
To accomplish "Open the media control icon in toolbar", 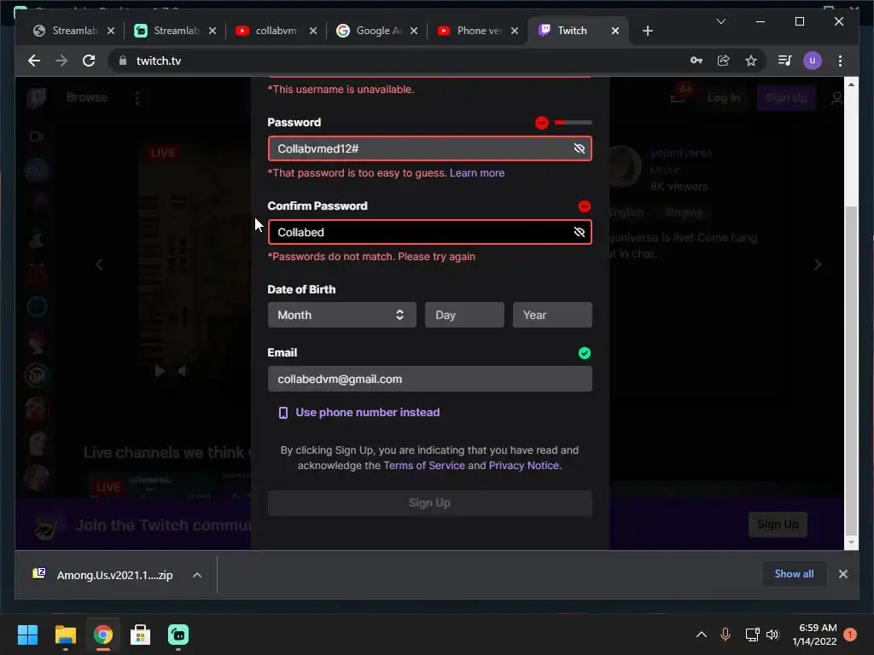I will pyautogui.click(x=785, y=61).
